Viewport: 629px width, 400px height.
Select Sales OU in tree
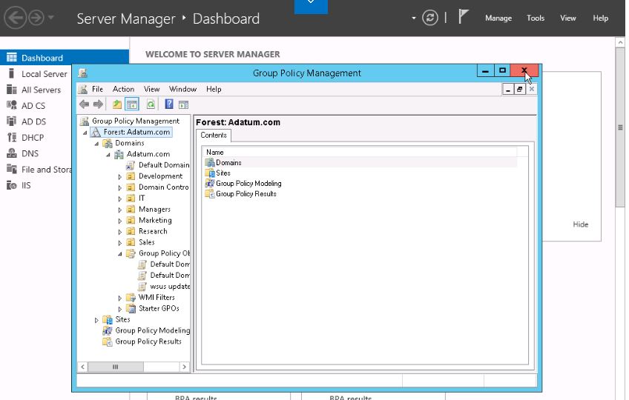[x=146, y=242]
